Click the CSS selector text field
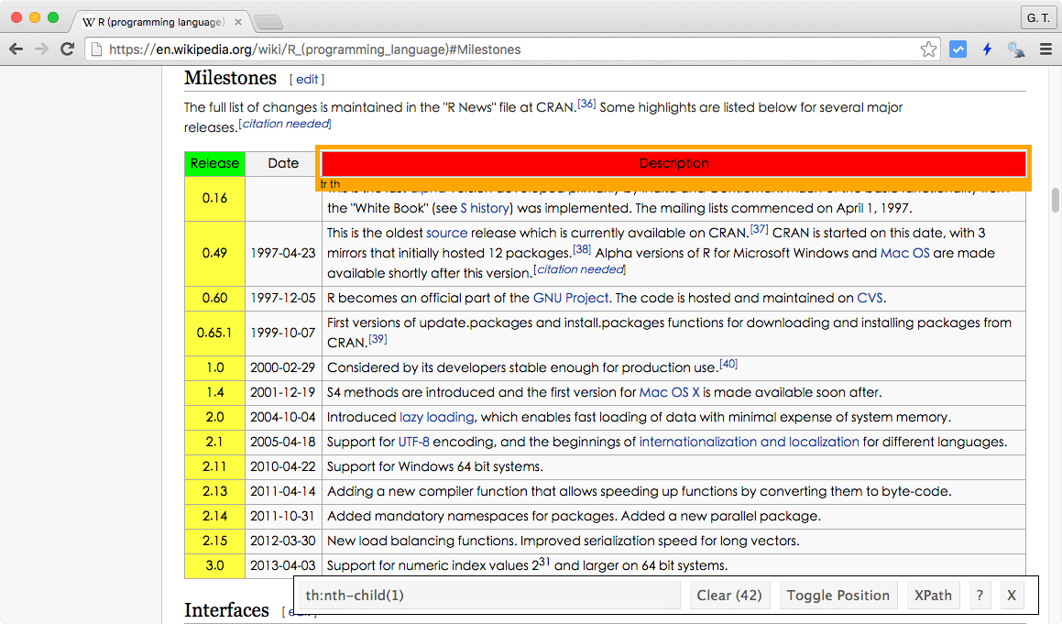1062x624 pixels. click(489, 596)
